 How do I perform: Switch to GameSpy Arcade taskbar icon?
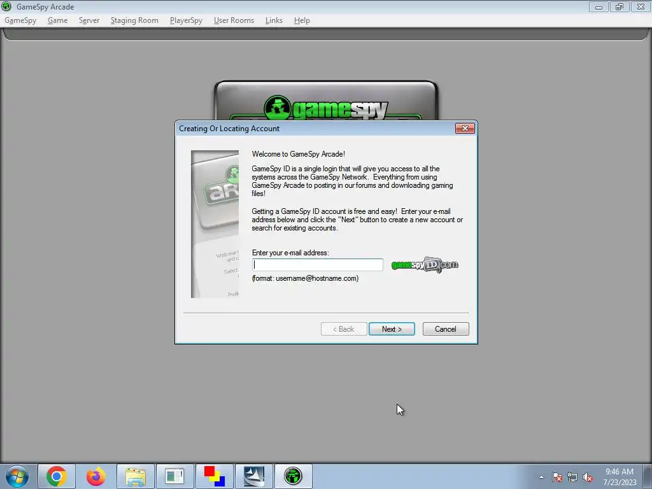click(x=293, y=476)
